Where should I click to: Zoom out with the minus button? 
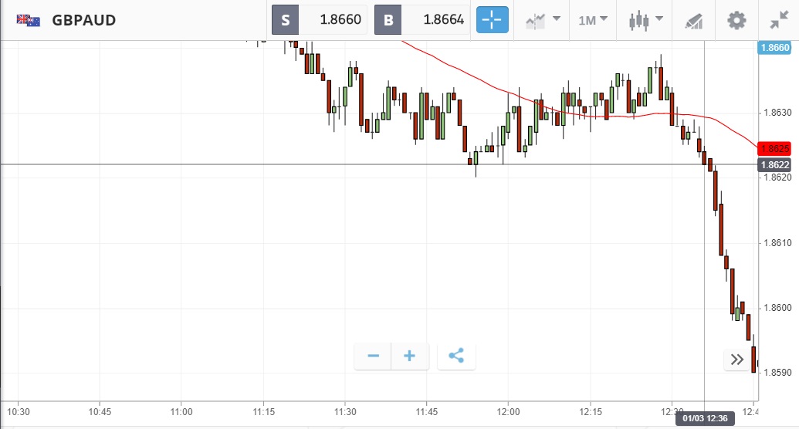pos(374,356)
